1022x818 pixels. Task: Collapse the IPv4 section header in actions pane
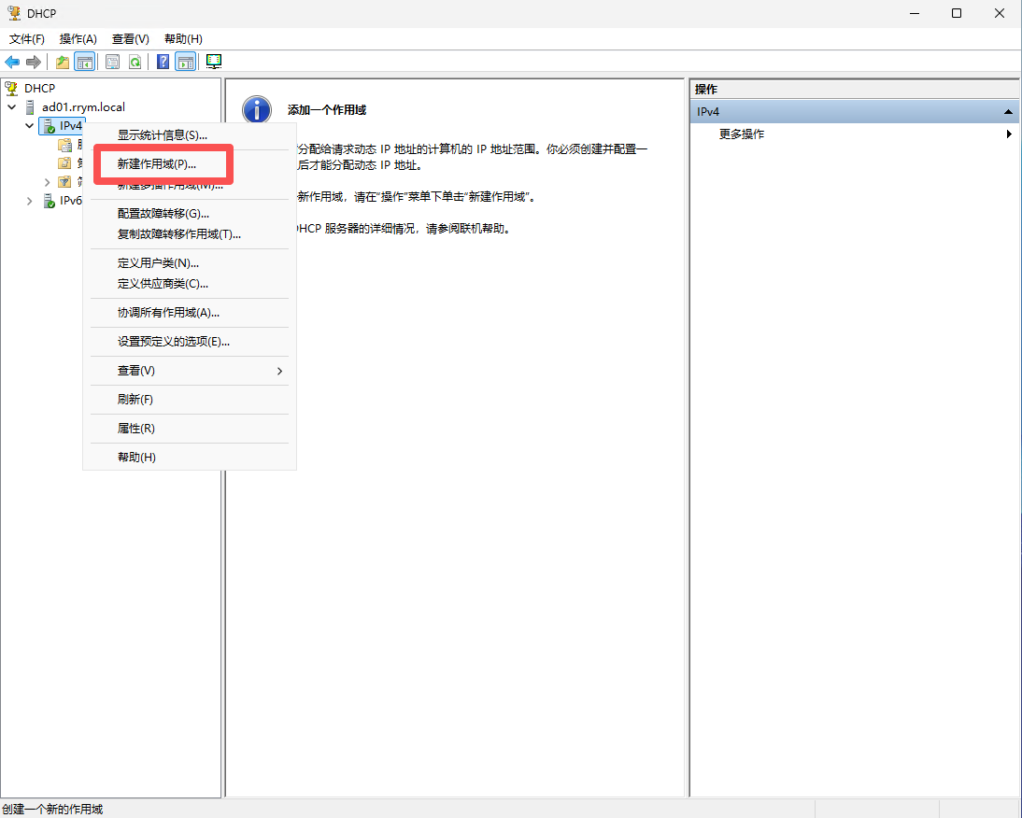[1008, 112]
